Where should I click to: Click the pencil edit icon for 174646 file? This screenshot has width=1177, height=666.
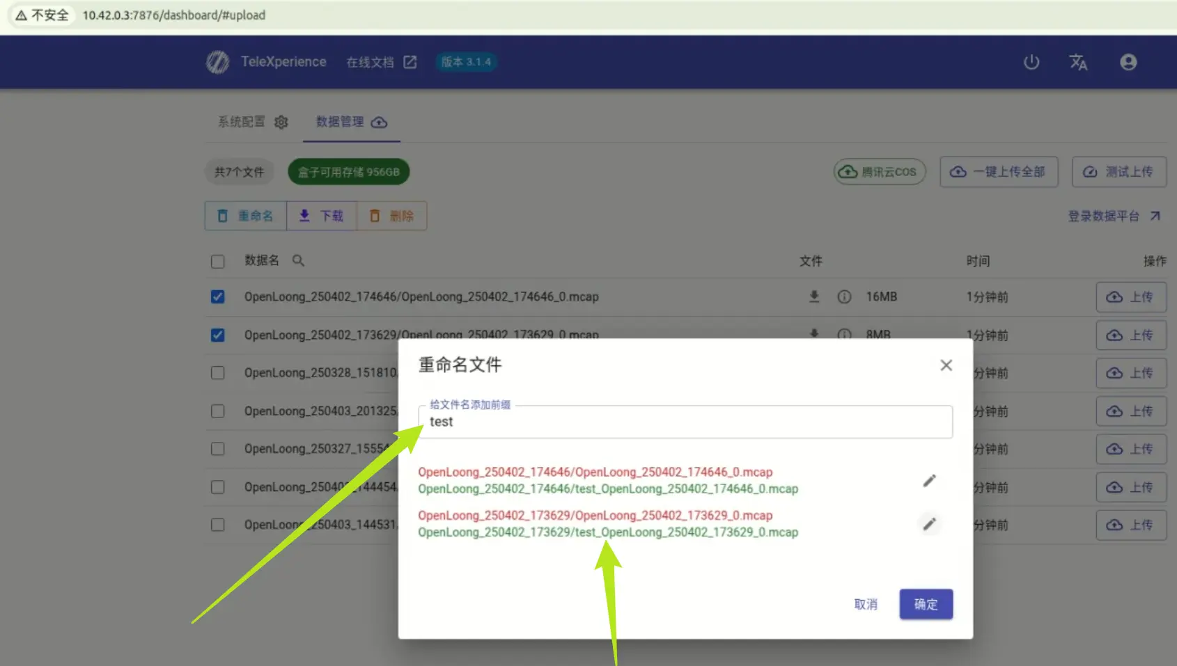pos(929,480)
